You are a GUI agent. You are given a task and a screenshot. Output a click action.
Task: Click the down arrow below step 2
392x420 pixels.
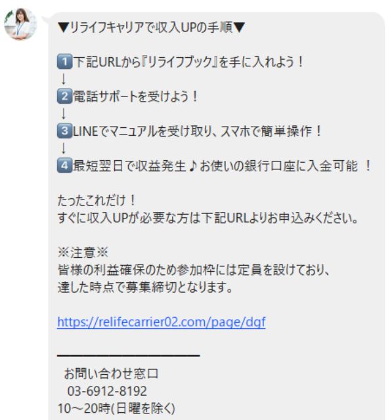(x=64, y=114)
